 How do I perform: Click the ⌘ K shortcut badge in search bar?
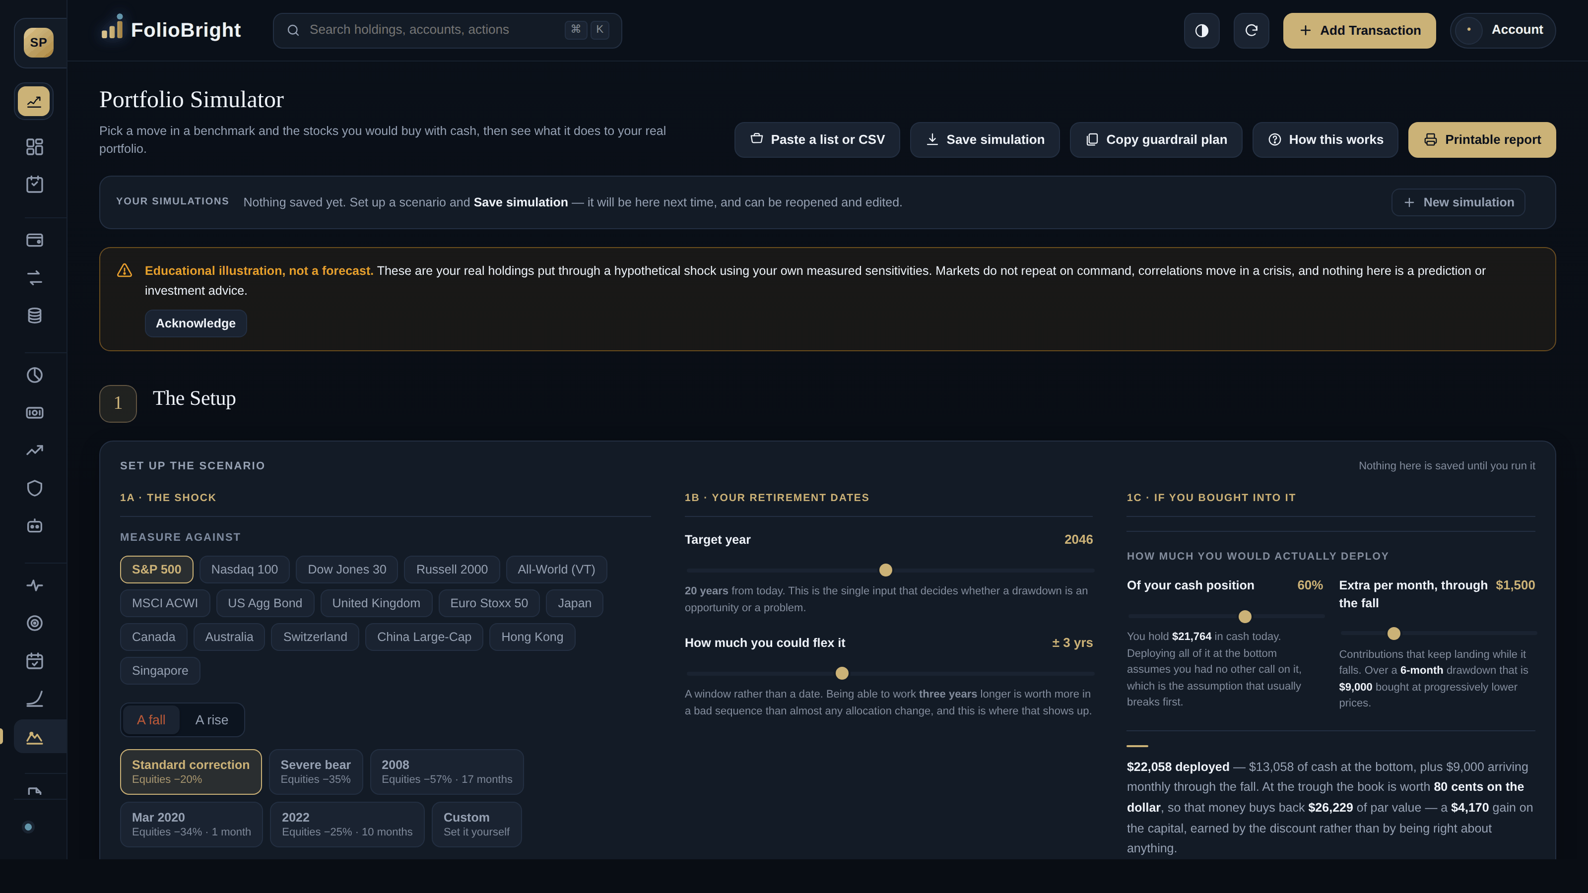(587, 30)
